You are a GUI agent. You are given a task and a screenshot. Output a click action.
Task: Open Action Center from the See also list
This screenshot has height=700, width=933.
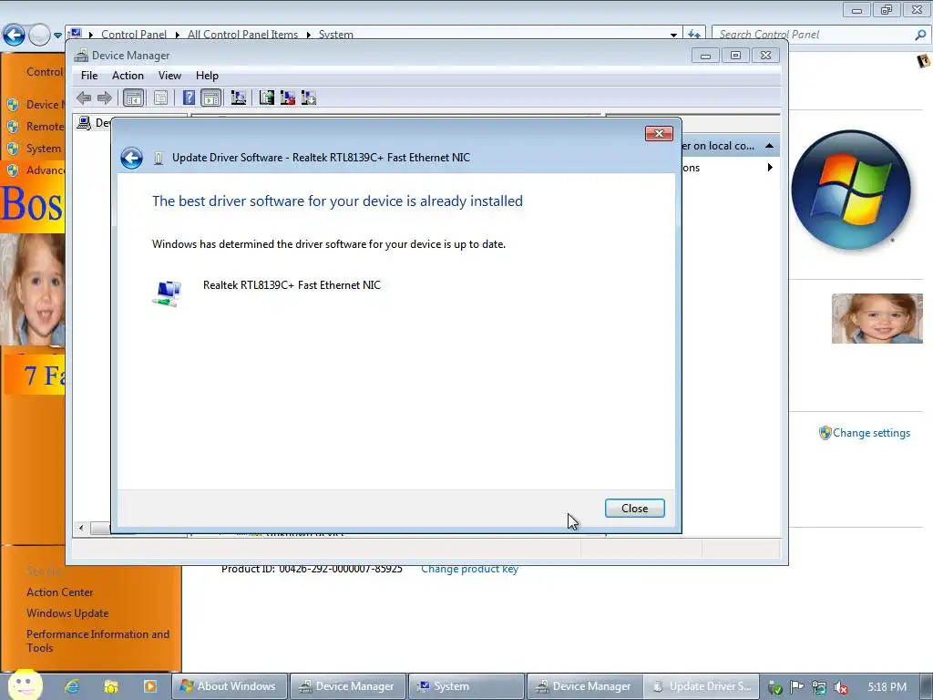click(x=59, y=592)
